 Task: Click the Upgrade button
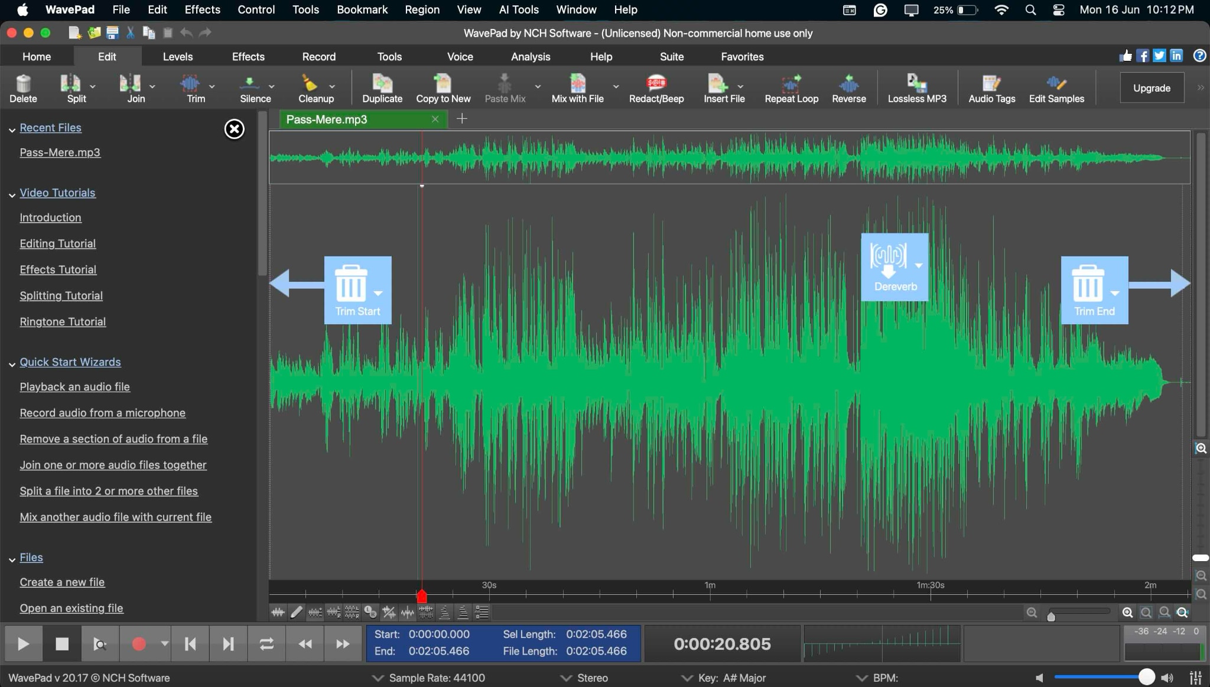click(x=1152, y=88)
